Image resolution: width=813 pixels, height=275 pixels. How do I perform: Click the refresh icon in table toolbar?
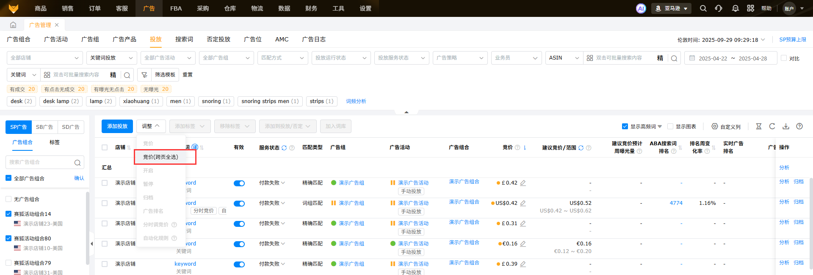(x=772, y=126)
